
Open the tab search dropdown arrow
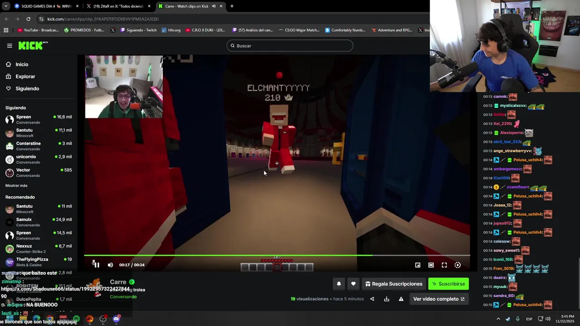pyautogui.click(x=5, y=6)
